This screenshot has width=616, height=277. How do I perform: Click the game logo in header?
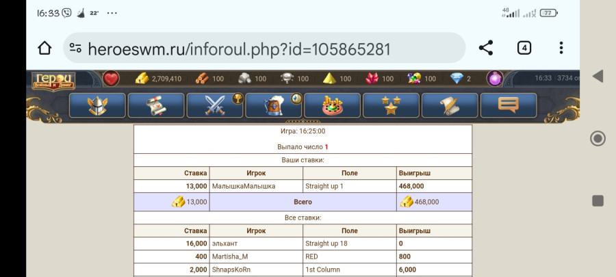click(x=53, y=80)
